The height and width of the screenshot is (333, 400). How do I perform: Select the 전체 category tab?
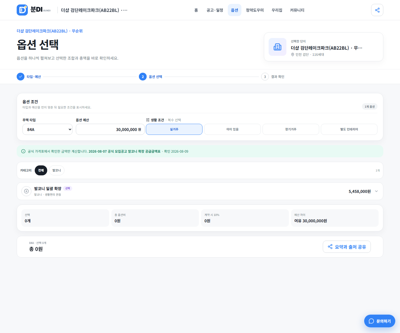click(41, 170)
